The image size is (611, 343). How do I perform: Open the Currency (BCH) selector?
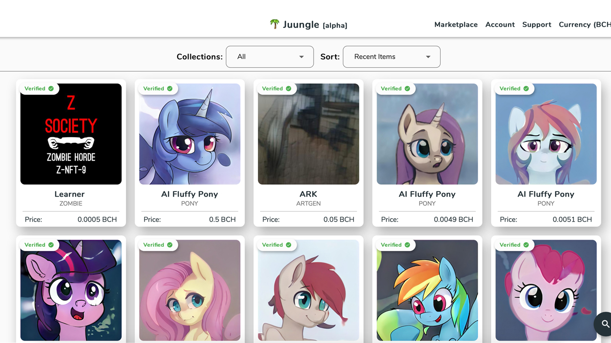[x=584, y=25]
